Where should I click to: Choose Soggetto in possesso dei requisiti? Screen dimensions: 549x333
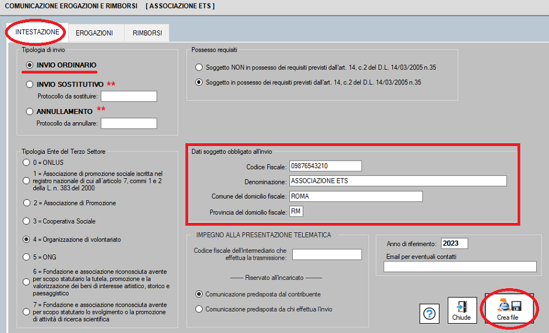click(199, 83)
